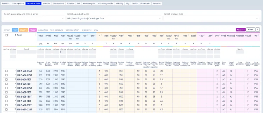The image size is (263, 113).
Task: Select the HB-2-40A-150T row checkbox
Action: click(6, 84)
